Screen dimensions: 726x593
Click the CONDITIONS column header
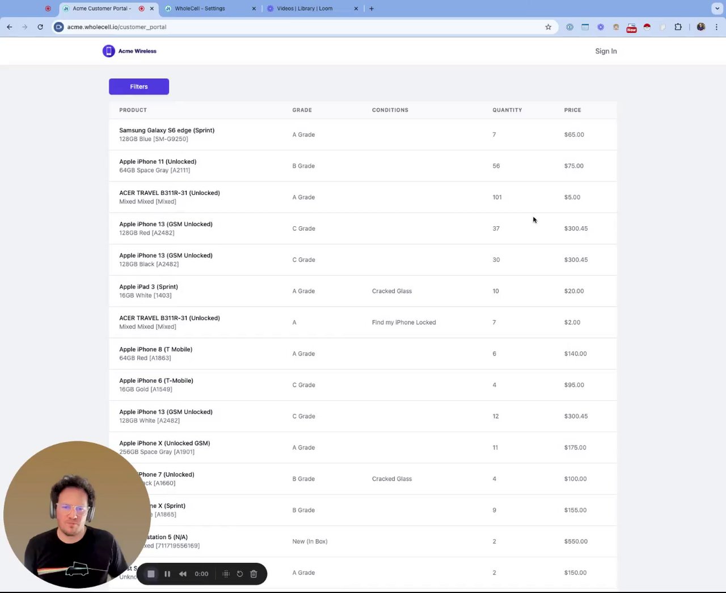point(390,110)
